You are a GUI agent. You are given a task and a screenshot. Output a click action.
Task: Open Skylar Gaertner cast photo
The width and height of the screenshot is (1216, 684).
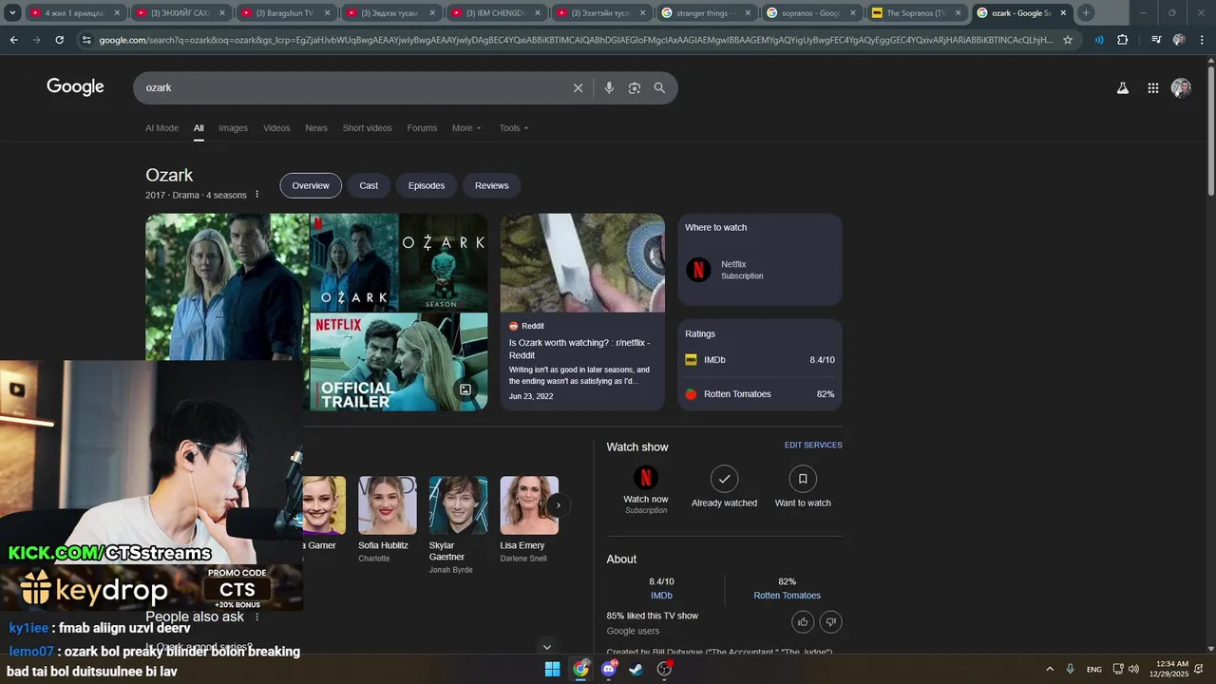(459, 505)
